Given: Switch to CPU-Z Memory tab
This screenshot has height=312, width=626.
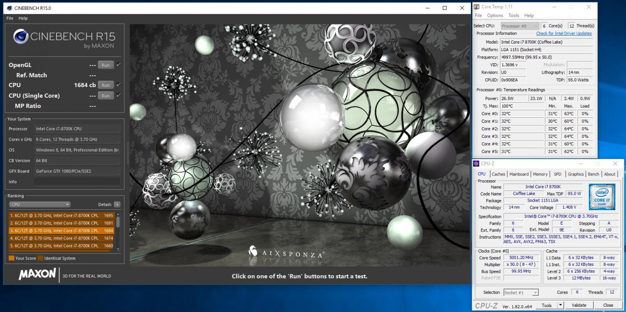Looking at the screenshot, I should [540, 174].
